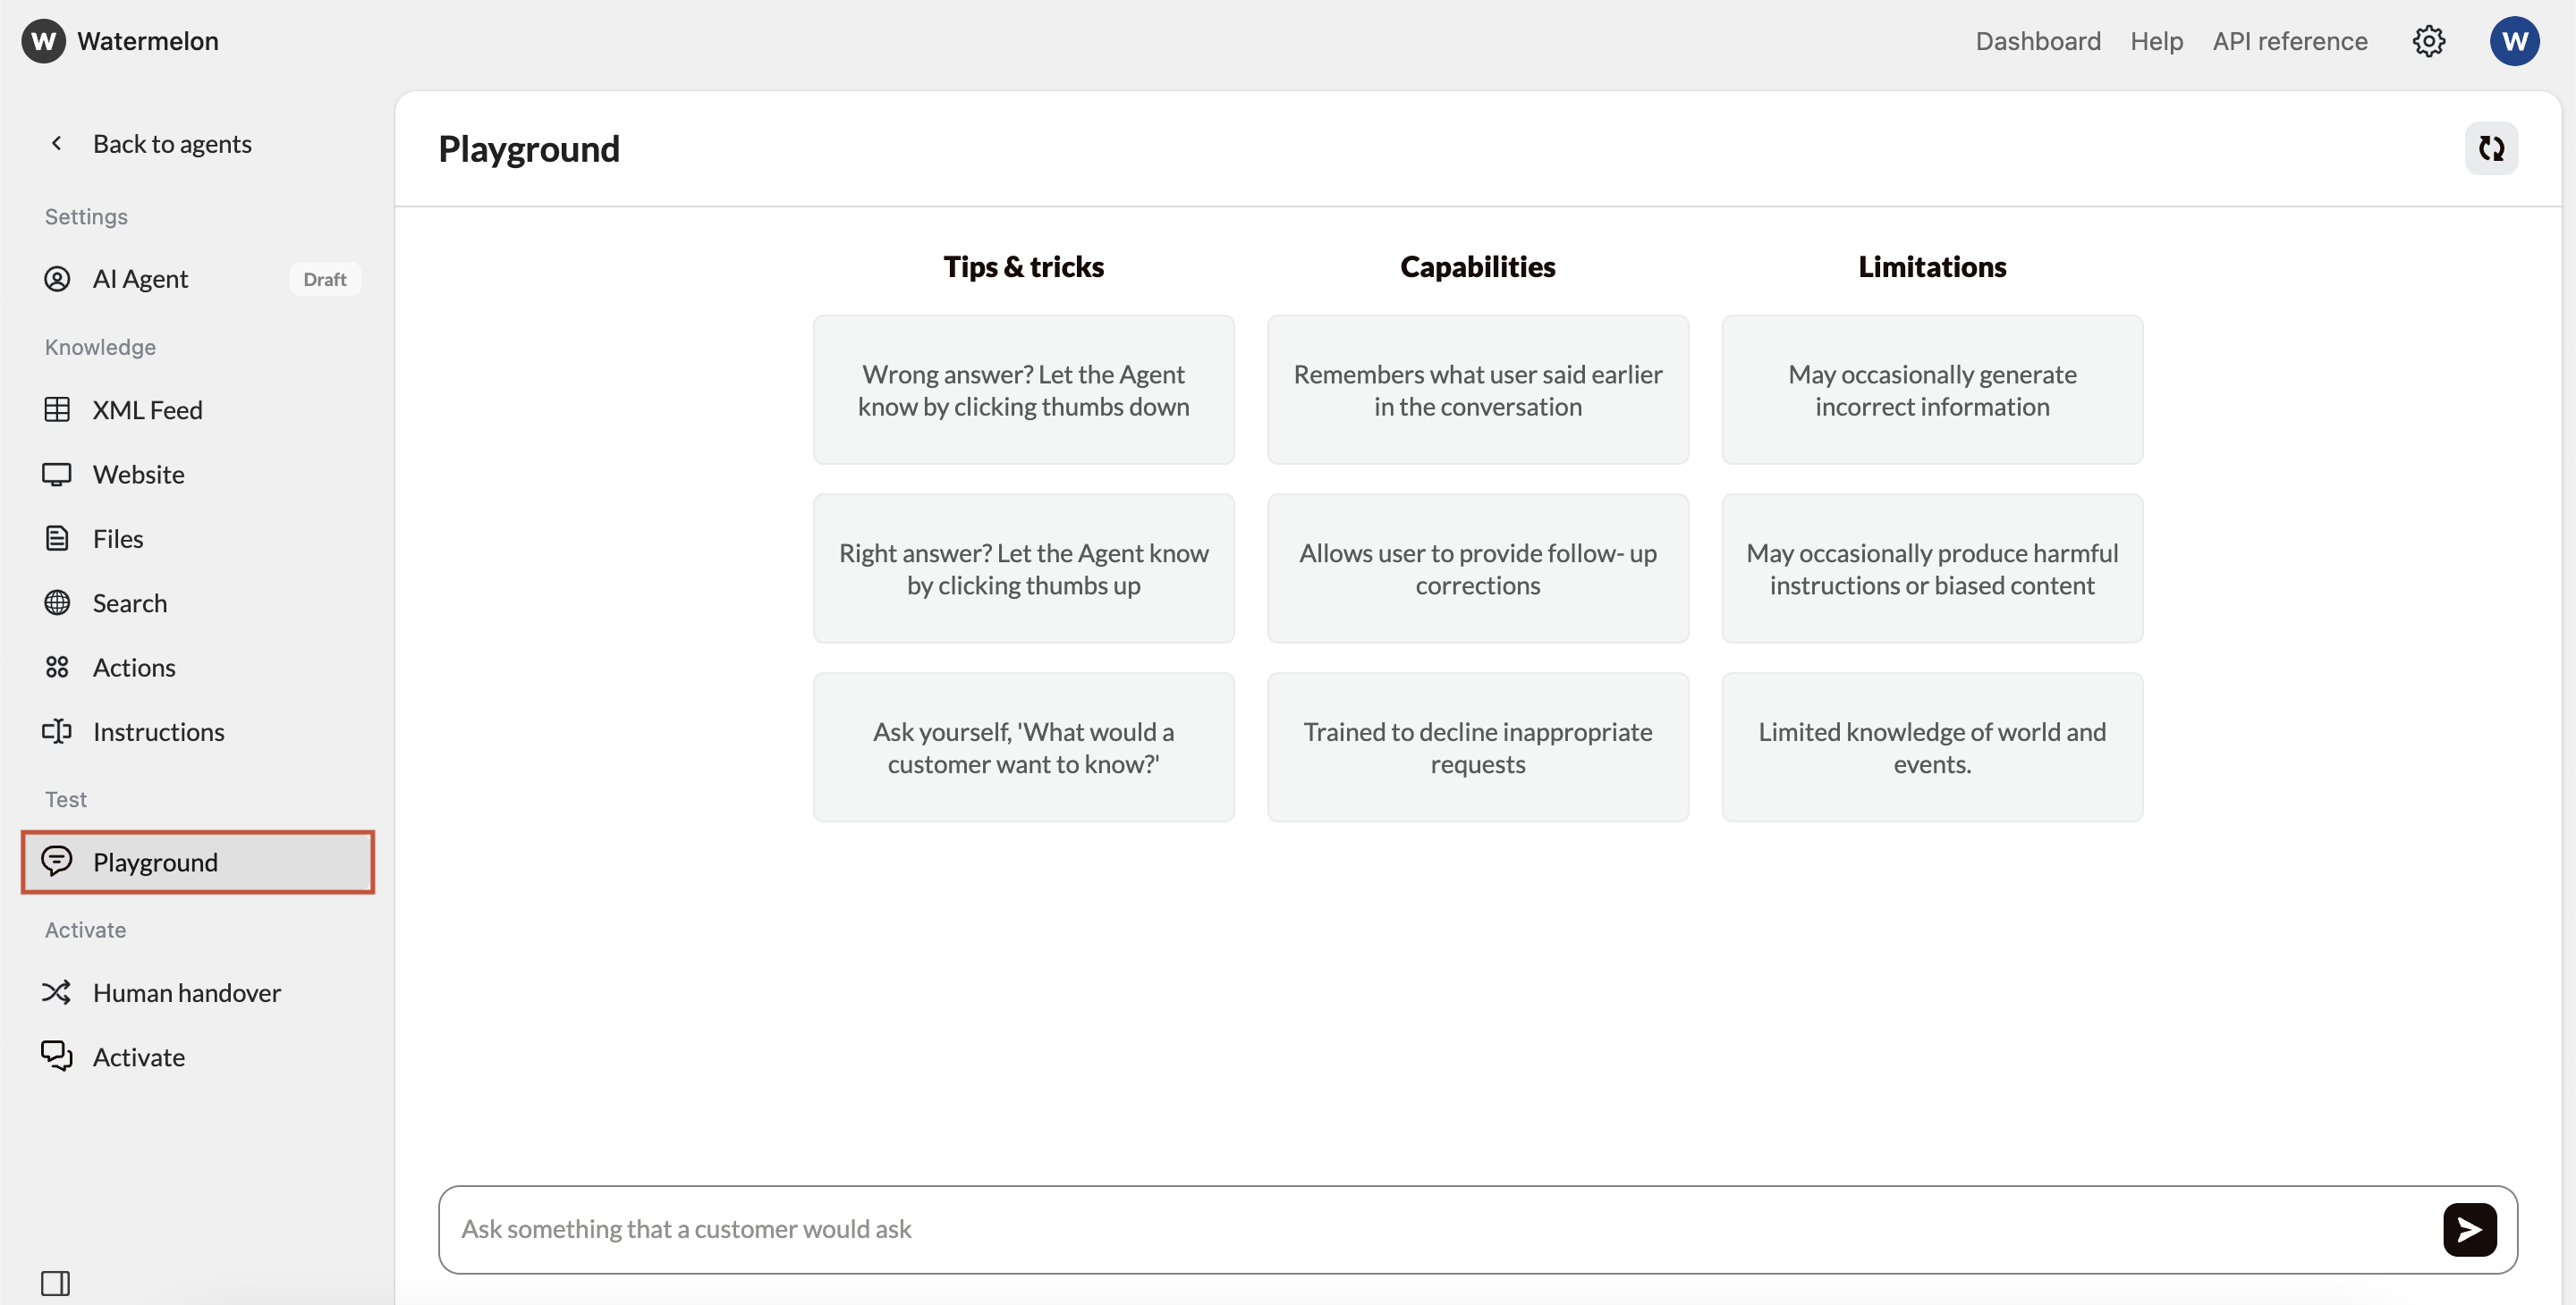The width and height of the screenshot is (2576, 1305).
Task: Open the XML Feed knowledge section
Action: 57,408
